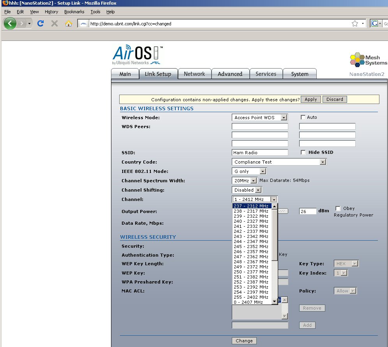The height and width of the screenshot is (347, 388).
Task: Click the Mesh Systems logo
Action: pyautogui.click(x=369, y=60)
